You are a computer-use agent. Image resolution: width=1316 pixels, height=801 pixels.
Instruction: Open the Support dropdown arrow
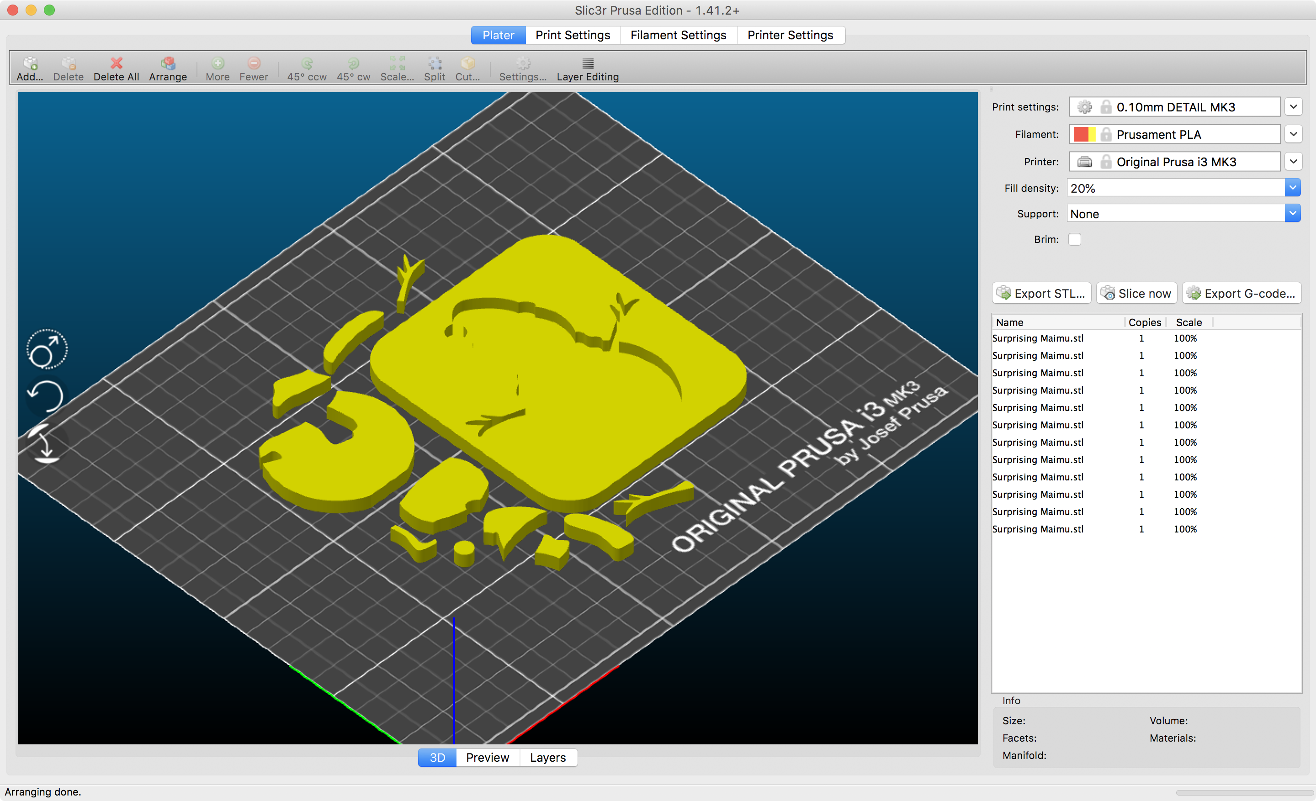coord(1293,213)
